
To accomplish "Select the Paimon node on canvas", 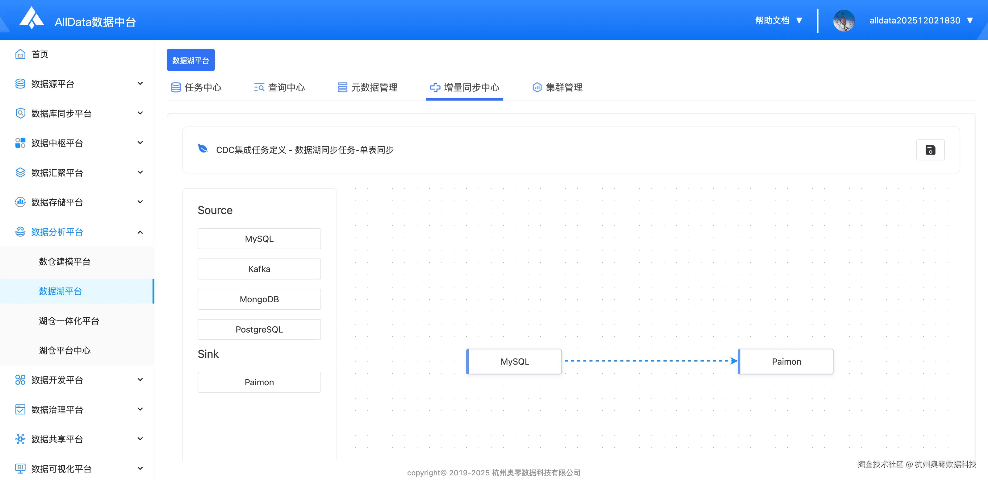I will [x=786, y=362].
